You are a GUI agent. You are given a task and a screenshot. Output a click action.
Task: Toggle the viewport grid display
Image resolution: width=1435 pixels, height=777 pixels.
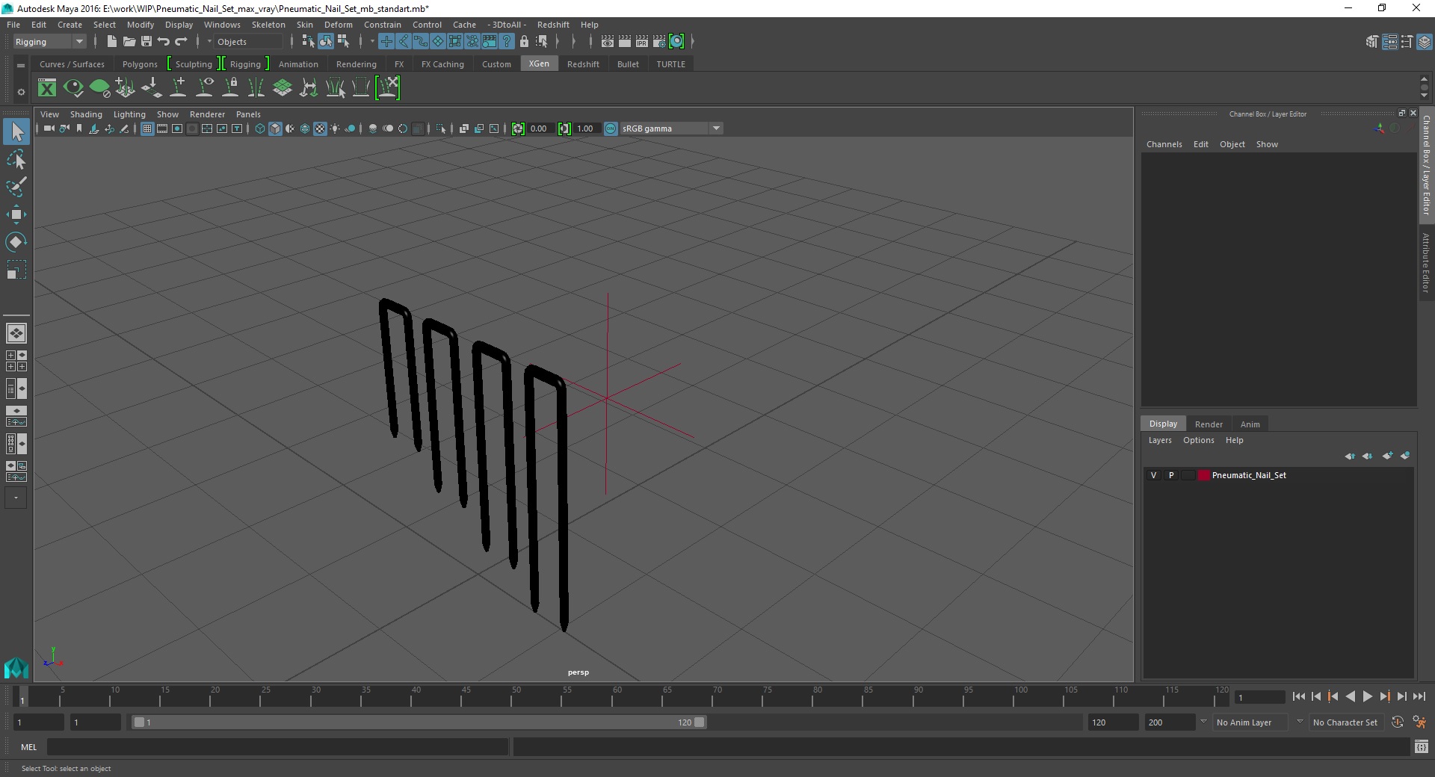[147, 129]
